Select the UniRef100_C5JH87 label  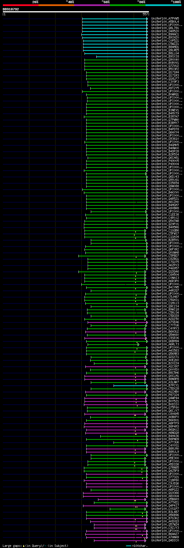pyautogui.click(x=165, y=297)
